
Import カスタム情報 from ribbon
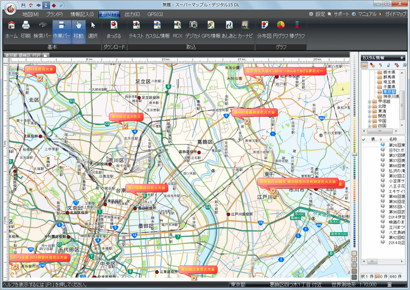(x=157, y=30)
